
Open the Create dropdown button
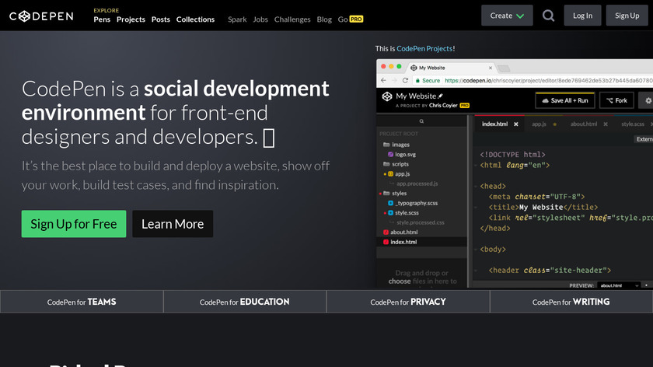(507, 16)
